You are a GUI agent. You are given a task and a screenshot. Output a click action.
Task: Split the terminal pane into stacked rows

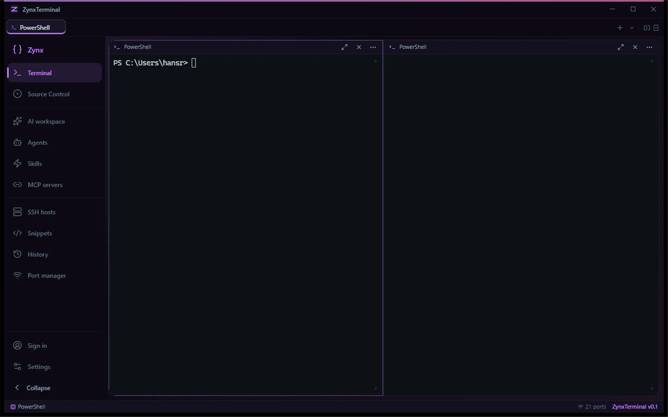pos(656,28)
